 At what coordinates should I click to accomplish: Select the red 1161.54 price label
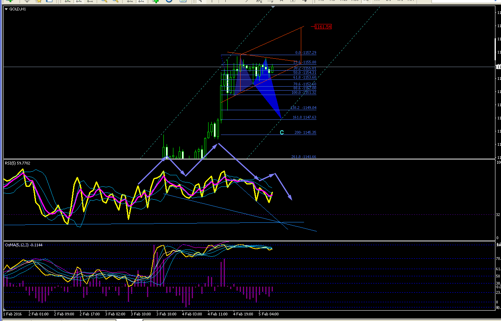(323, 27)
